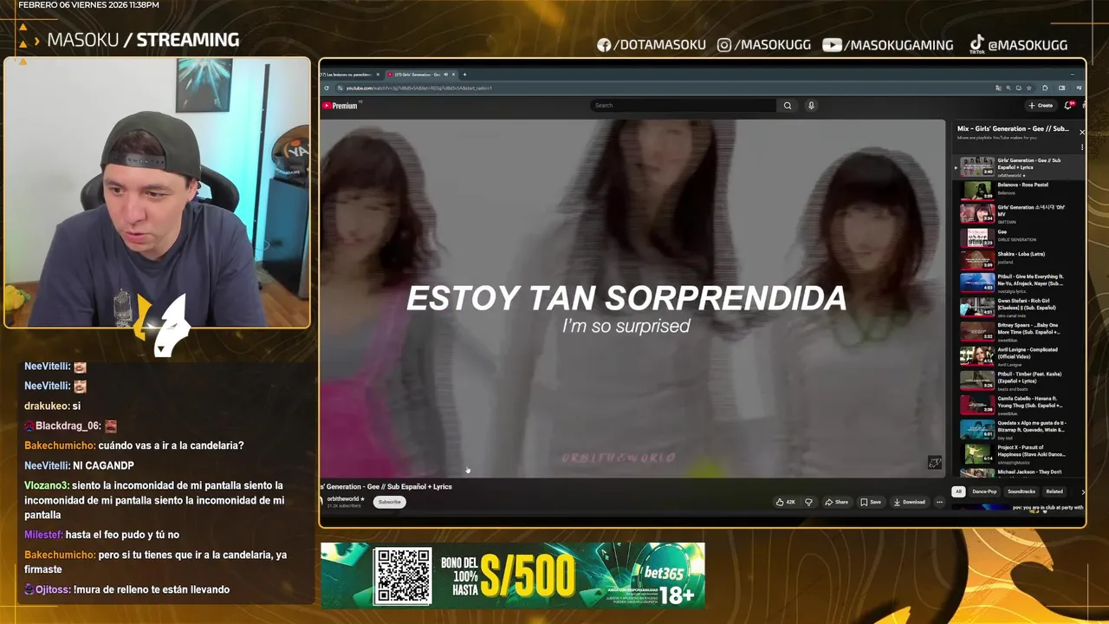Image resolution: width=1109 pixels, height=624 pixels.
Task: Subscribe to orbitheworld channel
Action: tap(390, 502)
